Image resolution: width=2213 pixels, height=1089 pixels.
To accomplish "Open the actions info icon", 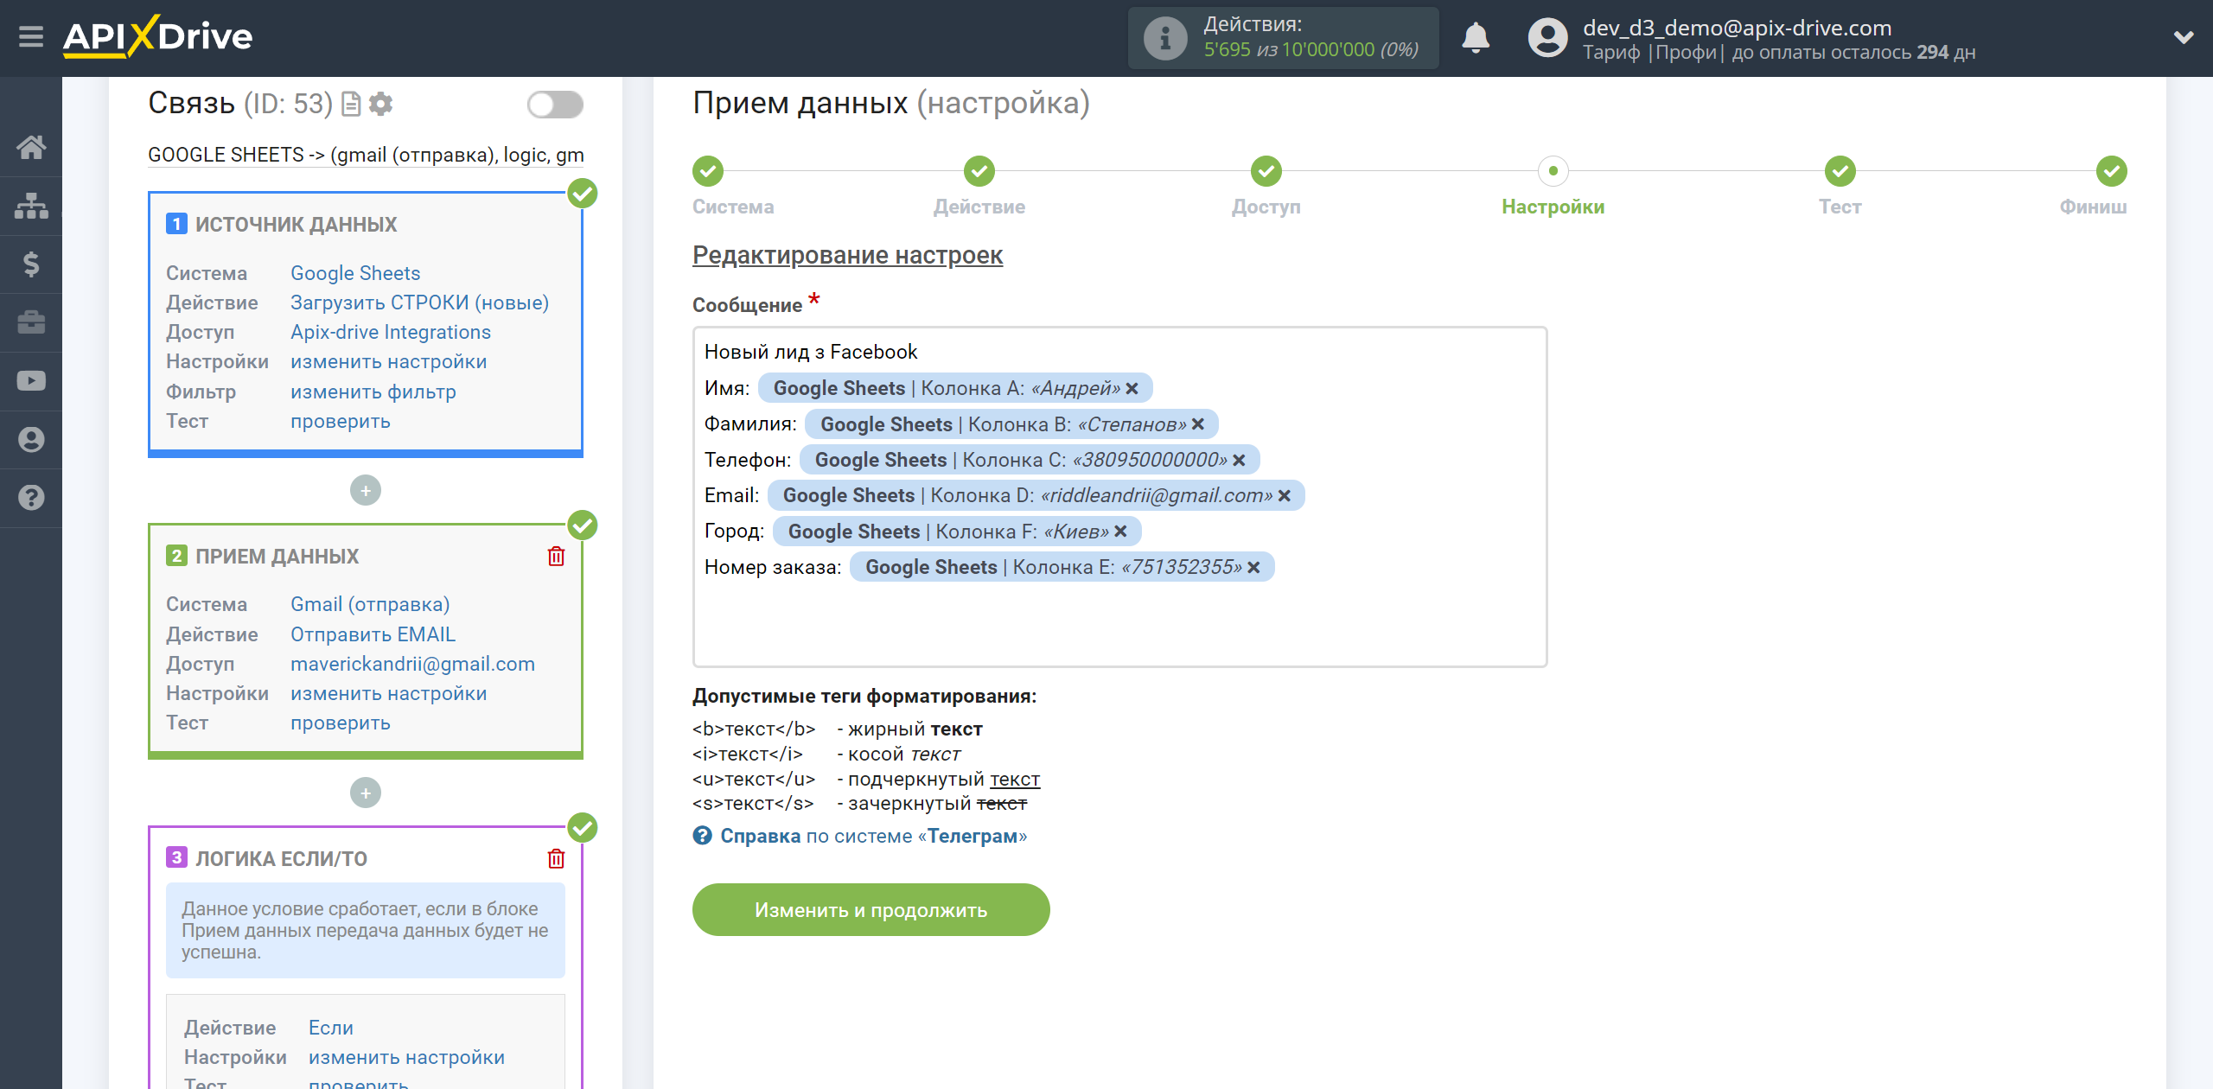I will [x=1164, y=38].
